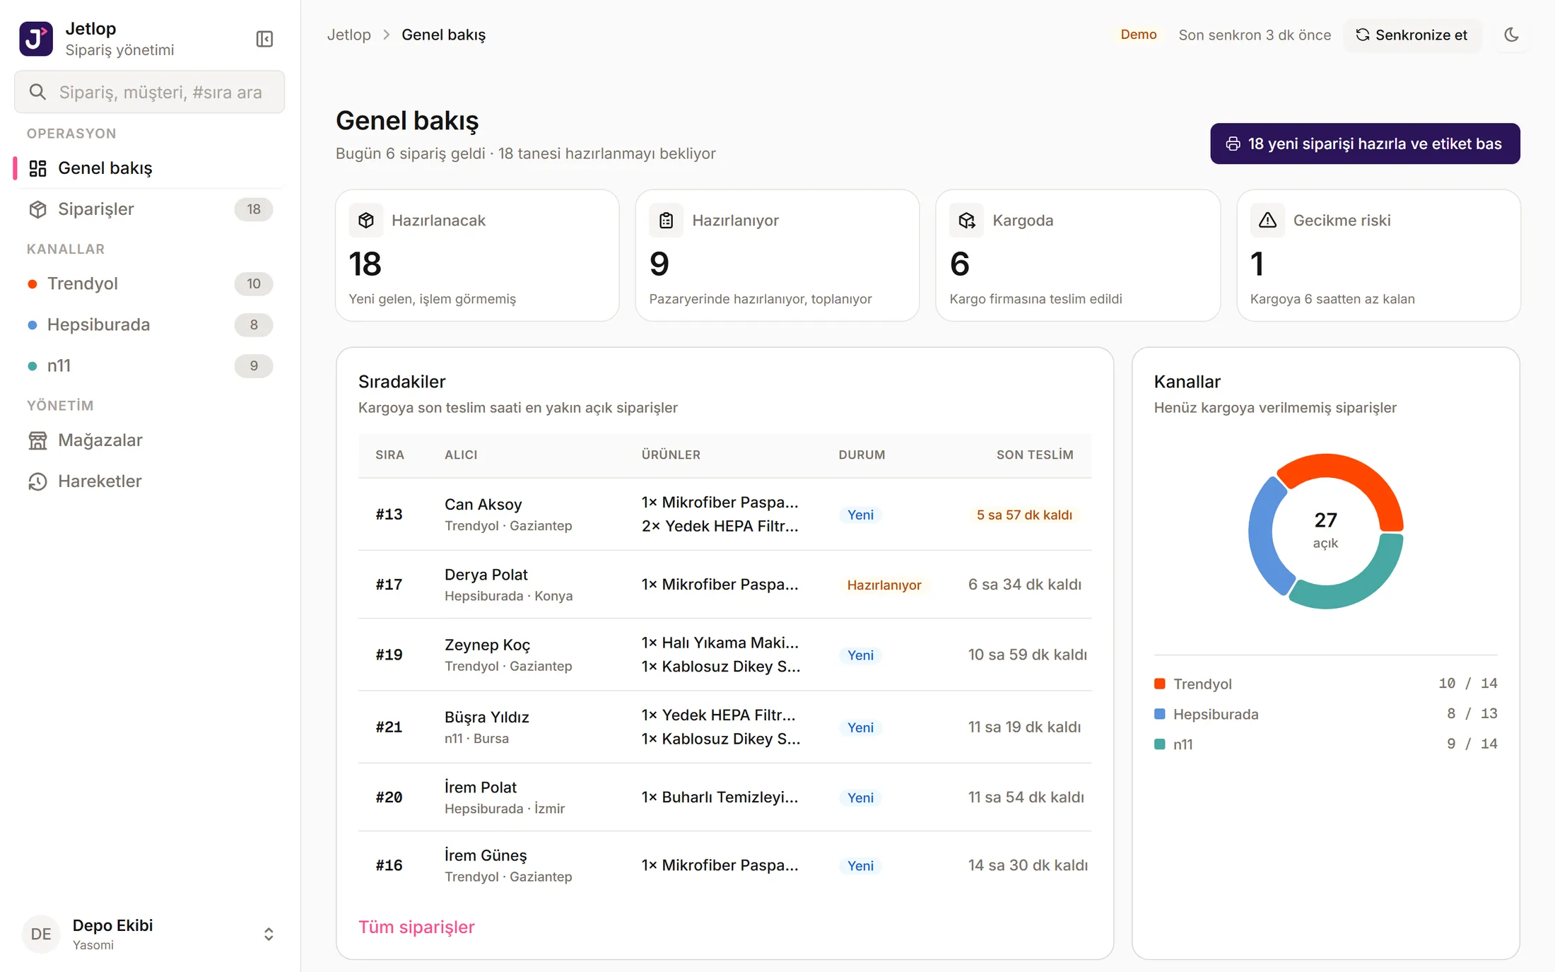
Task: Click the Genel bakış grid icon
Action: click(37, 168)
